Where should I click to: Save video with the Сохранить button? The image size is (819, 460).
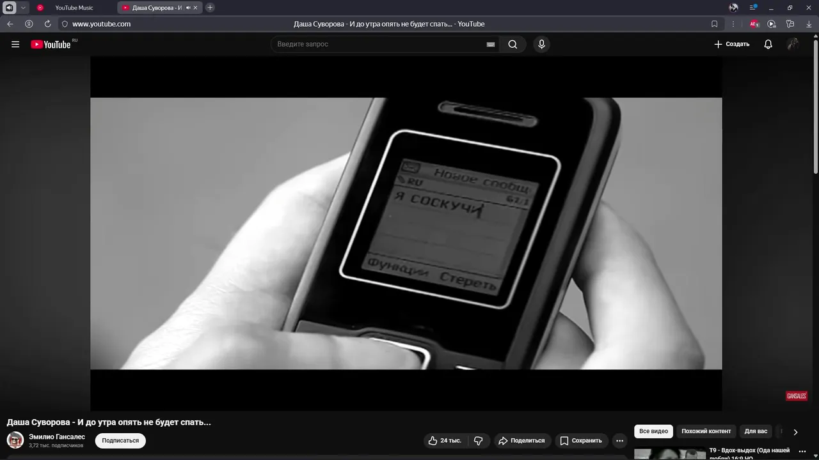581,441
